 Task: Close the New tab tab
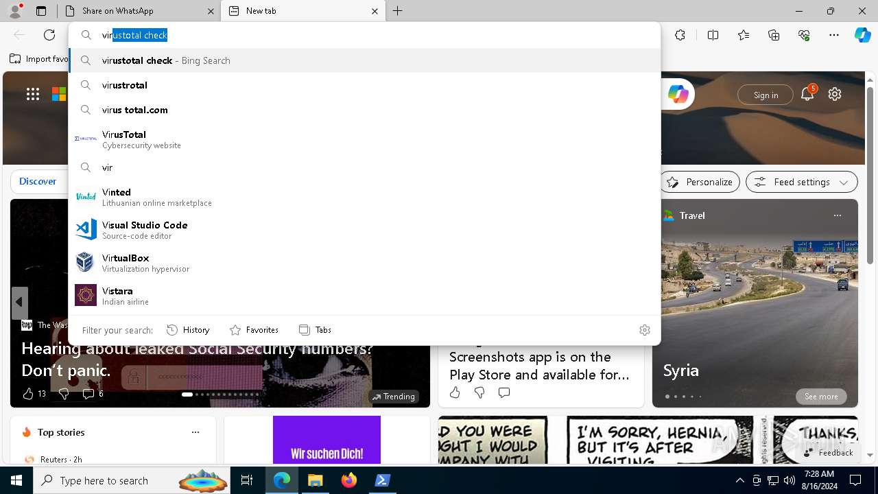click(375, 11)
